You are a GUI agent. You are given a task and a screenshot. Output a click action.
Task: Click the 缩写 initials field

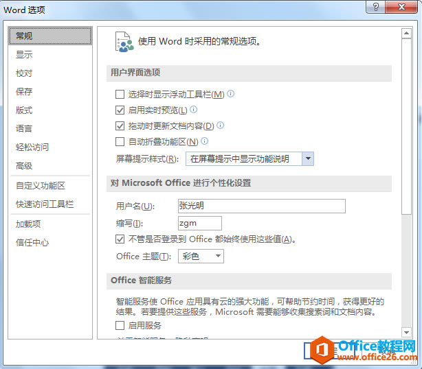(200, 223)
